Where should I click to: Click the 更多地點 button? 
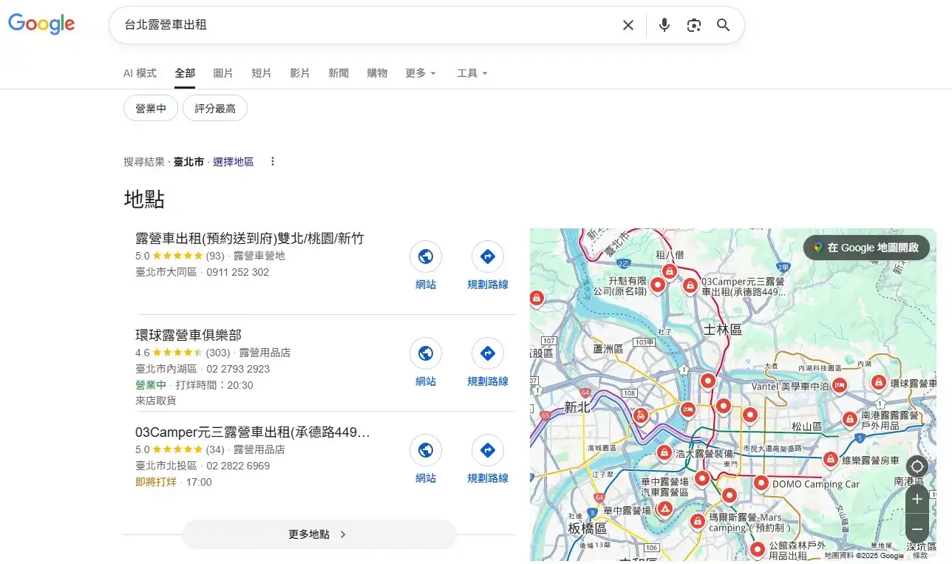click(319, 534)
